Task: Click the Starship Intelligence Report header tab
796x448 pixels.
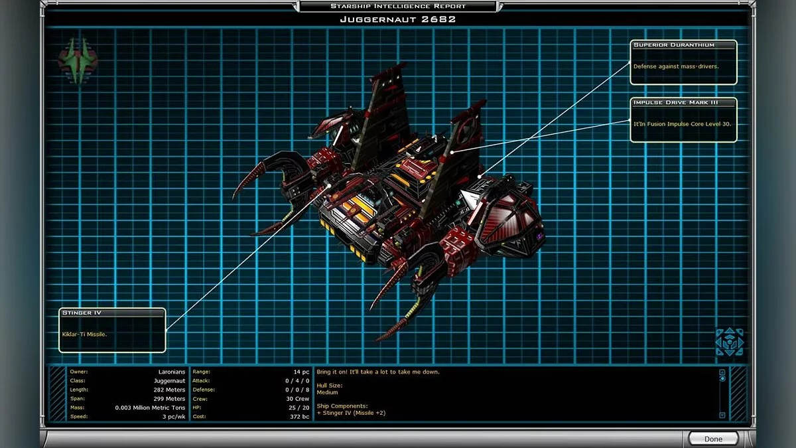Action: pyautogui.click(x=397, y=5)
